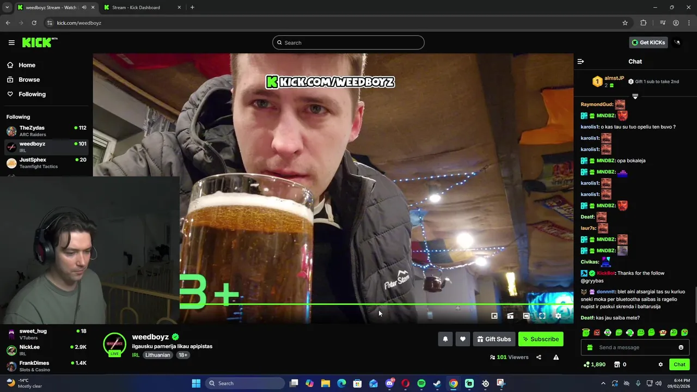Open chat settings gear
The width and height of the screenshot is (697, 392).
tap(661, 365)
